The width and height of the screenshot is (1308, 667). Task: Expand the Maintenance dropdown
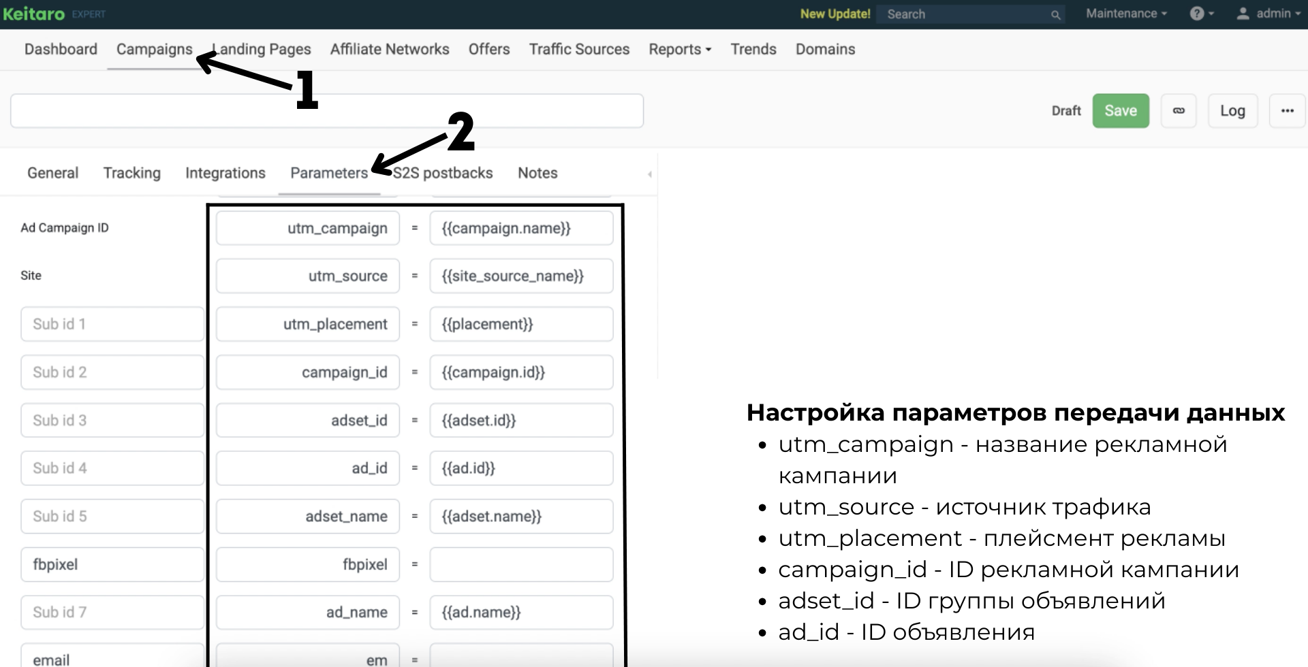pos(1126,14)
